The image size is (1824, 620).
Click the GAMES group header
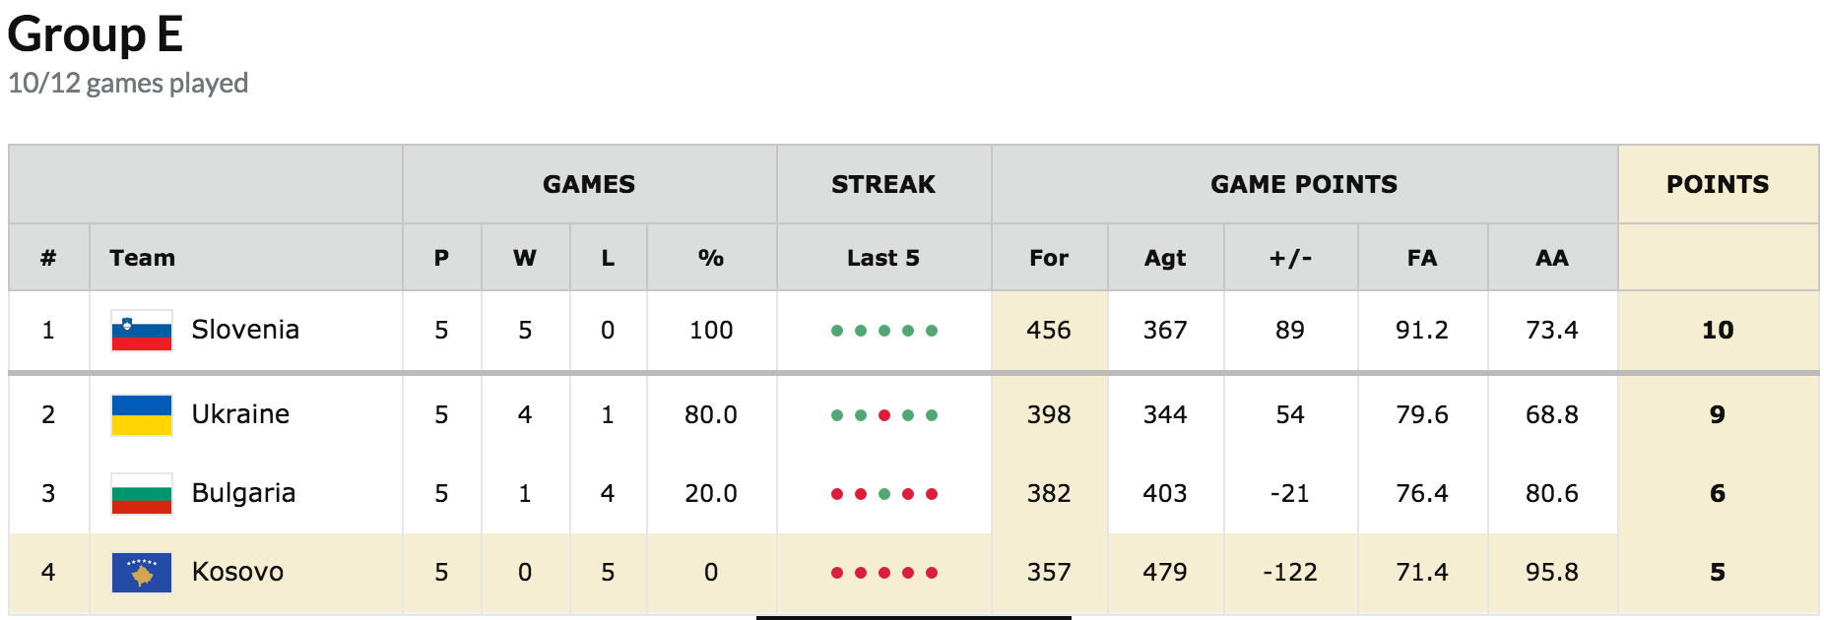click(x=589, y=184)
